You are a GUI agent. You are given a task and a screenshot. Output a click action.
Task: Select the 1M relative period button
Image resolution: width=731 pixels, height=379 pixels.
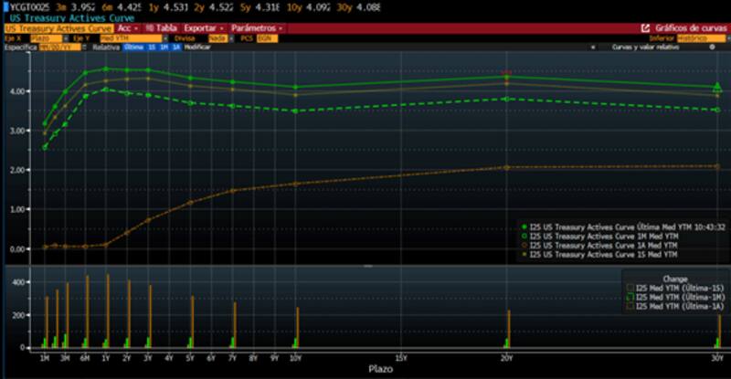pyautogui.click(x=164, y=47)
